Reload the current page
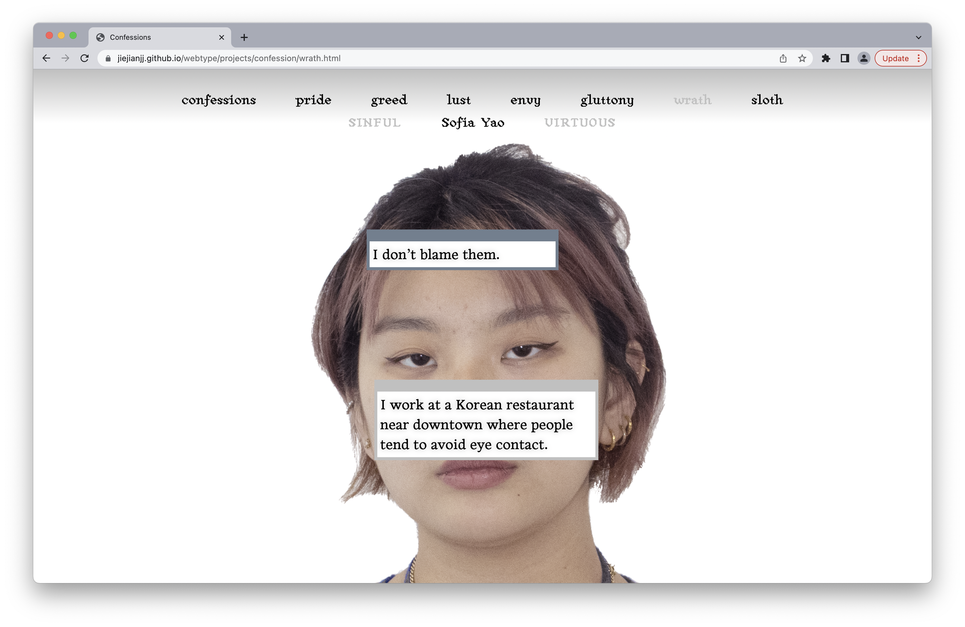The image size is (965, 627). click(x=84, y=58)
